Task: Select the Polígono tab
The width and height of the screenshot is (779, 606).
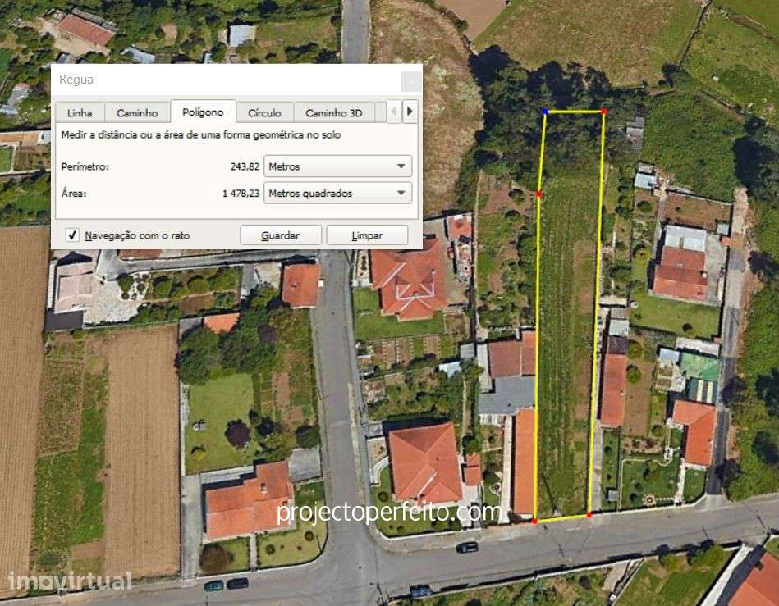Action: pos(203,112)
